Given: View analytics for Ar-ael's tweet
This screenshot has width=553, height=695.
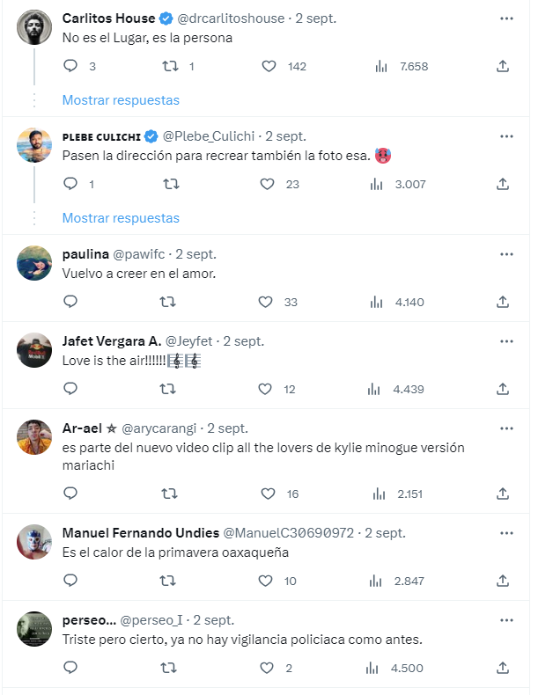Looking at the screenshot, I should 377,494.
